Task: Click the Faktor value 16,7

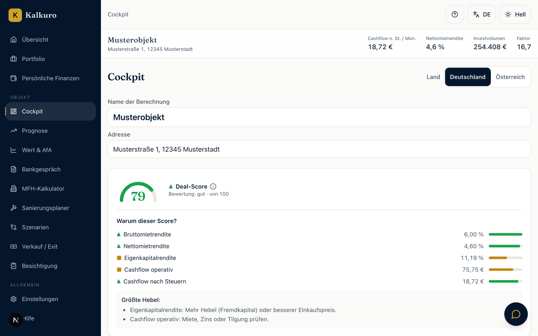Action: [x=524, y=47]
